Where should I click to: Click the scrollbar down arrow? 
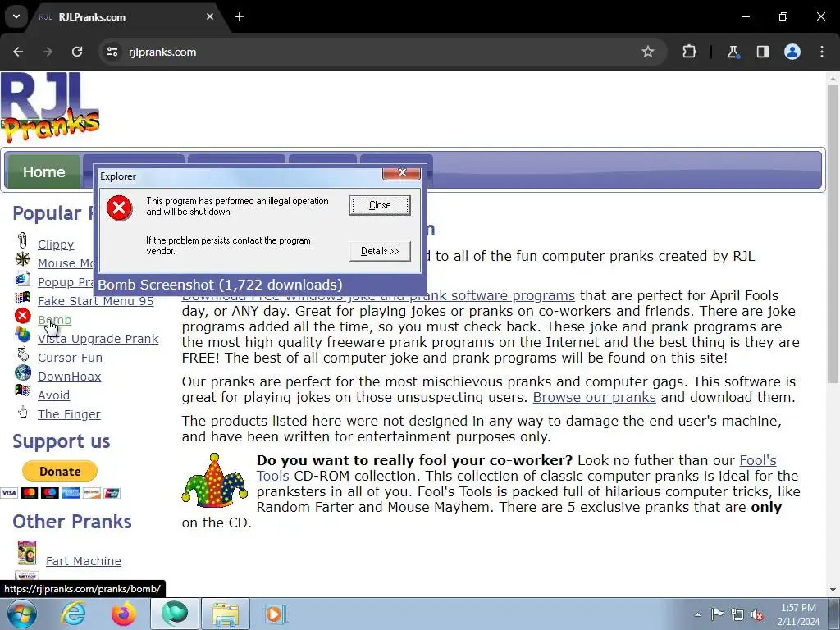point(833,590)
